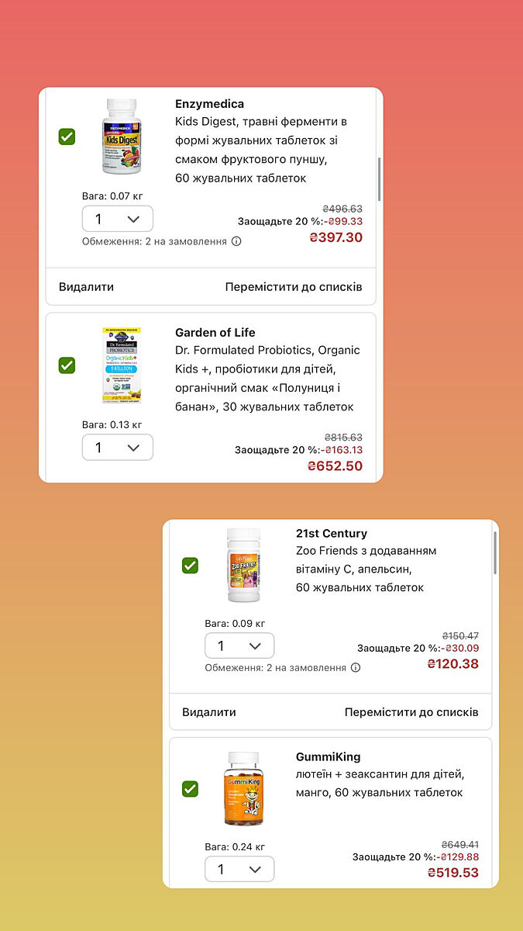Open quantity dropdown for Garden of Life probiotics

pyautogui.click(x=117, y=448)
